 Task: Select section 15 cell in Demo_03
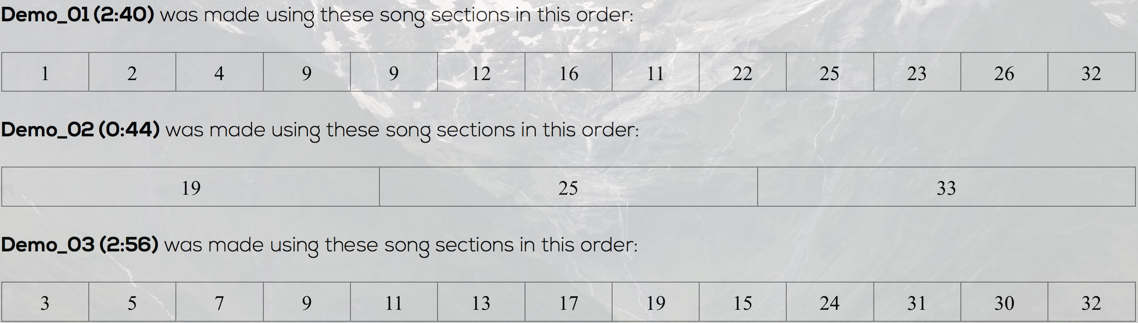[x=743, y=302]
